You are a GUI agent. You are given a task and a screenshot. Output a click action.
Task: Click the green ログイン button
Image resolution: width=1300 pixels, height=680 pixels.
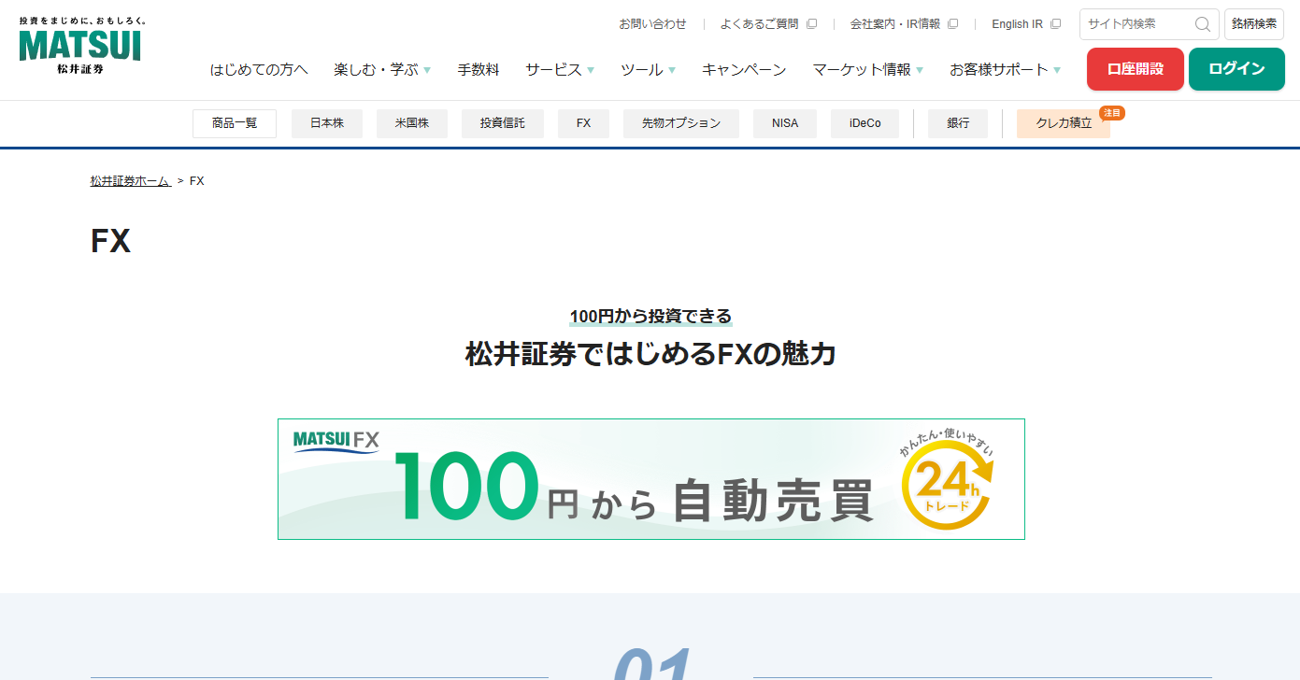point(1236,69)
